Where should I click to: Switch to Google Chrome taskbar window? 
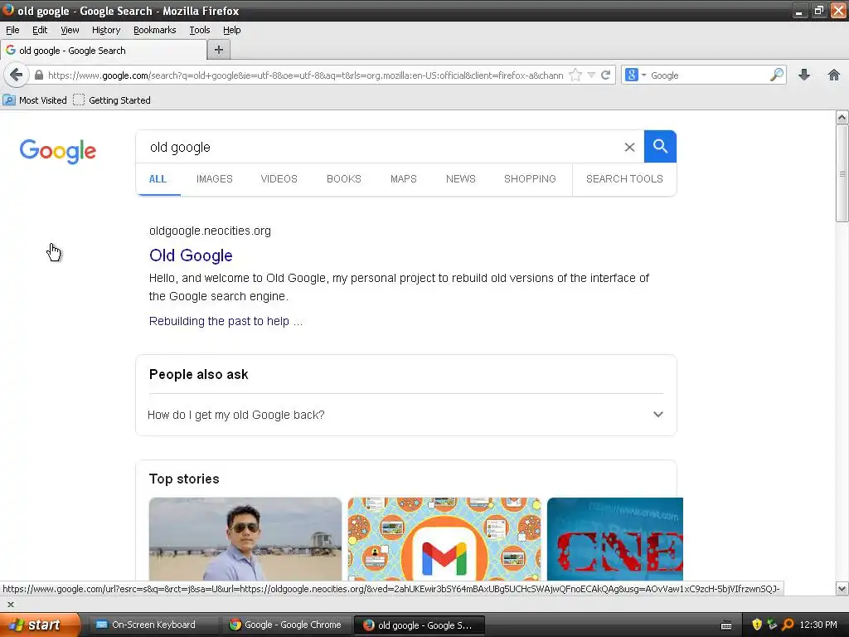tap(286, 625)
